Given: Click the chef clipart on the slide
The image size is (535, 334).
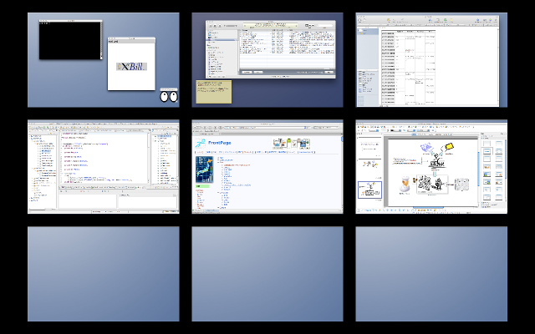Looking at the screenshot, I should pyautogui.click(x=405, y=185).
